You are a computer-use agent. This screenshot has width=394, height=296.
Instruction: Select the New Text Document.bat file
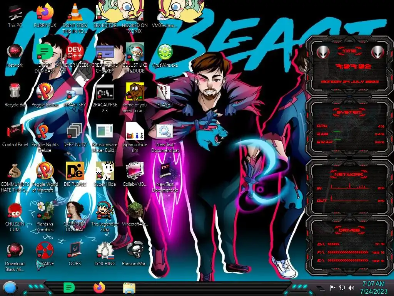[165, 138]
